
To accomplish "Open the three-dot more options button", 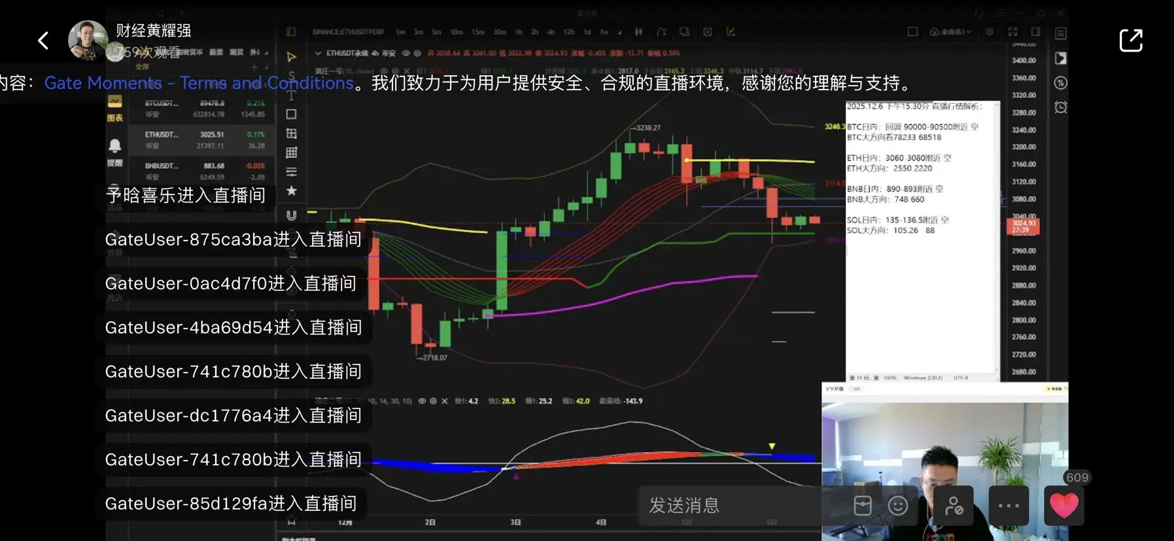I will 1009,505.
